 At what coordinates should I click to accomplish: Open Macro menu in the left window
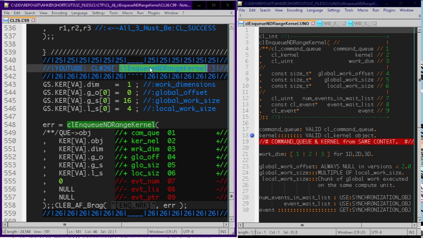pyautogui.click(x=127, y=13)
